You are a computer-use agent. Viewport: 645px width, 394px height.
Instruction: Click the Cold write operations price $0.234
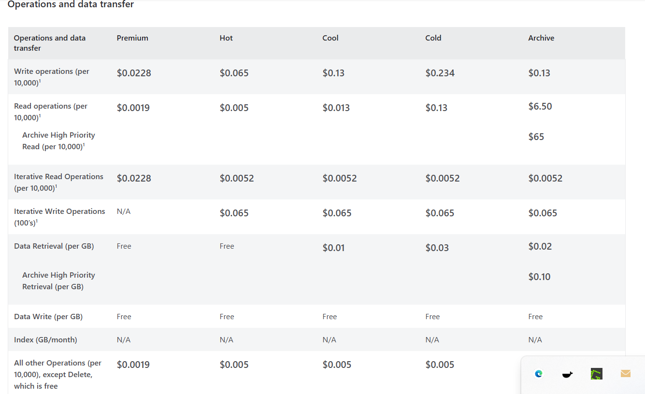pos(440,73)
